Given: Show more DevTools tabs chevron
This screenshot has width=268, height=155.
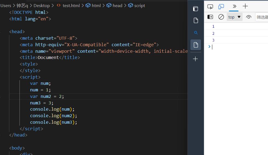Looking at the screenshot, I should point(234,7).
